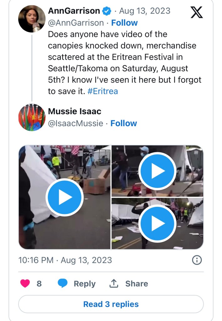The image size is (222, 321).
Task: Play the large left video
Action: point(65,197)
